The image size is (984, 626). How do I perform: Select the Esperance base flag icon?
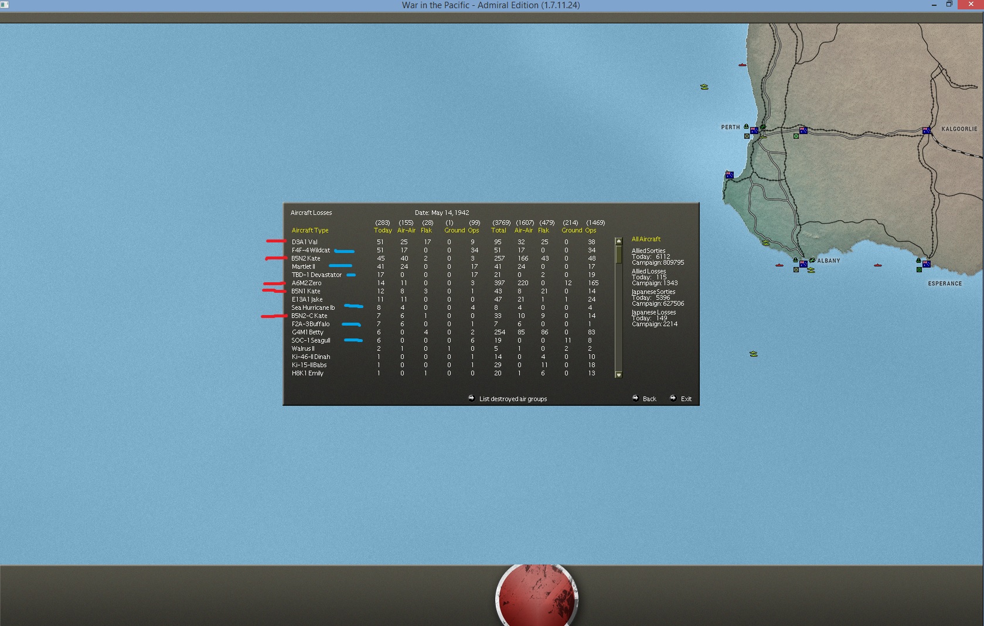click(x=927, y=264)
